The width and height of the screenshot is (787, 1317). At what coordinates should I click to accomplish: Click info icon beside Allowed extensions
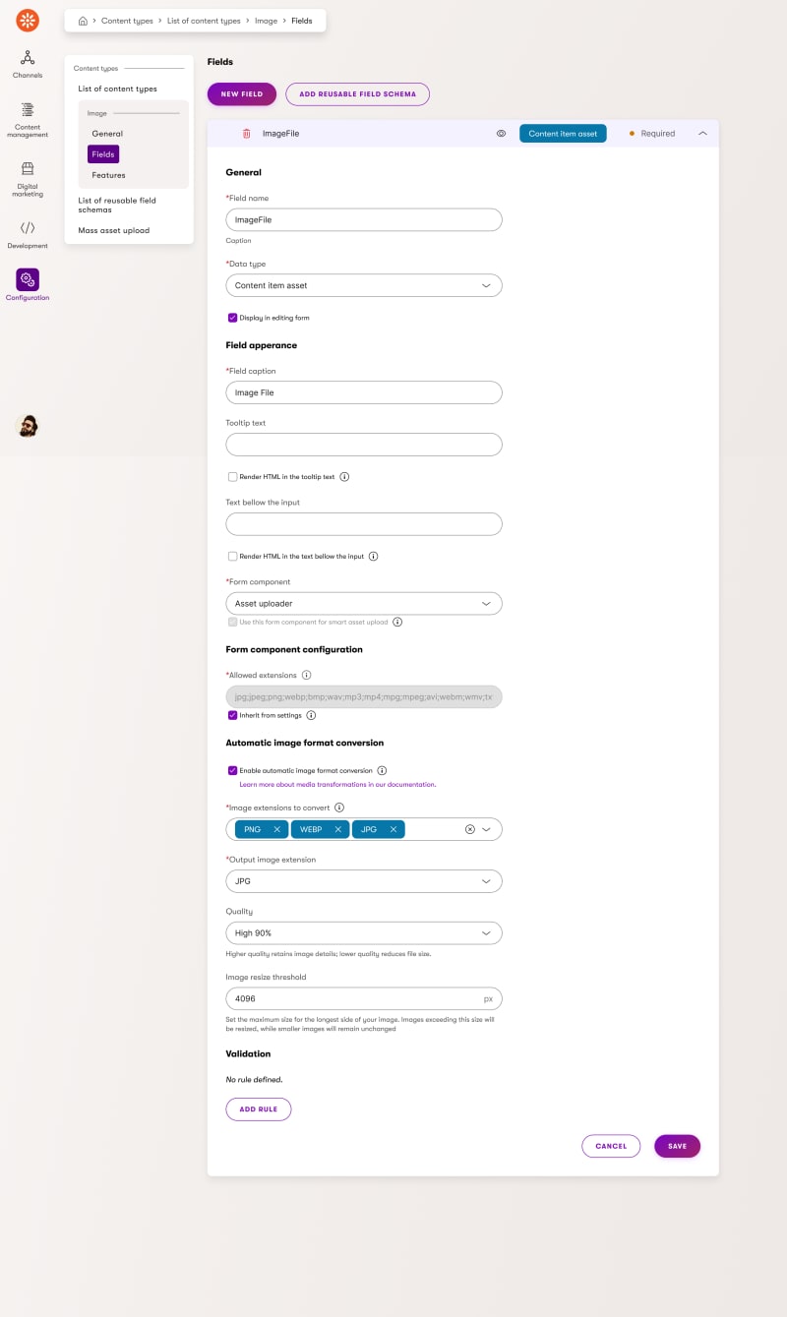[307, 675]
